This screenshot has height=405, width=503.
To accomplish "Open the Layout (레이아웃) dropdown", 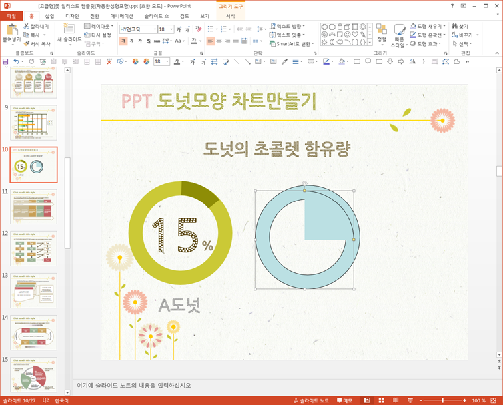I will point(99,26).
